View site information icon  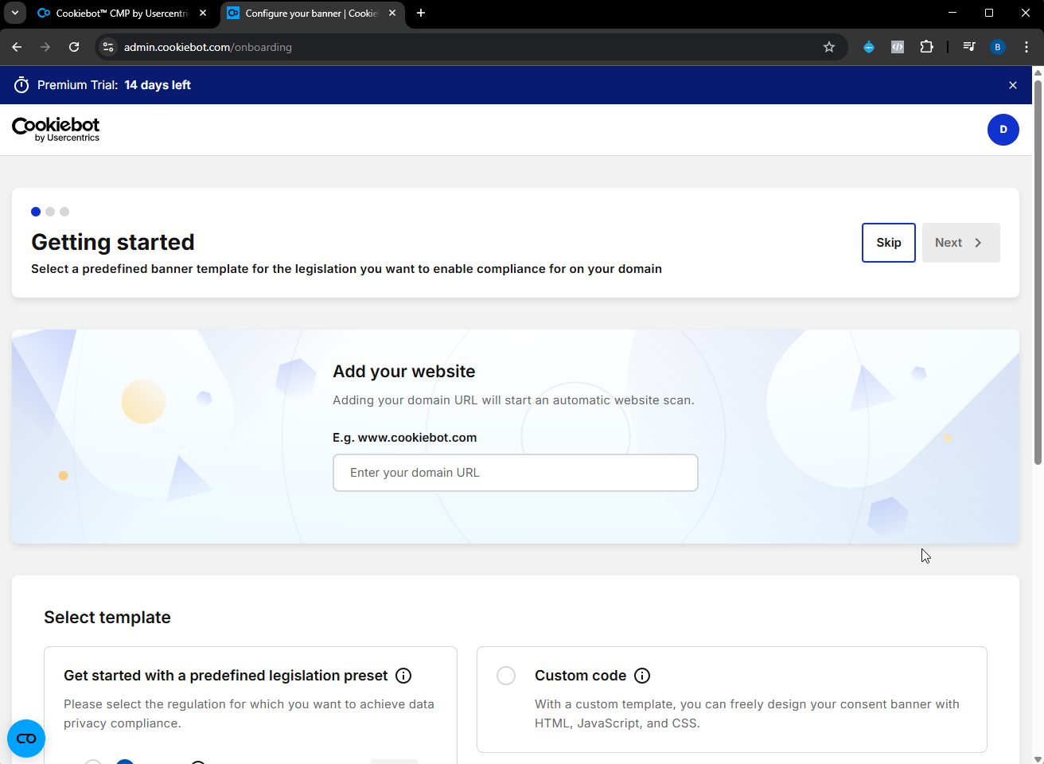pos(109,47)
